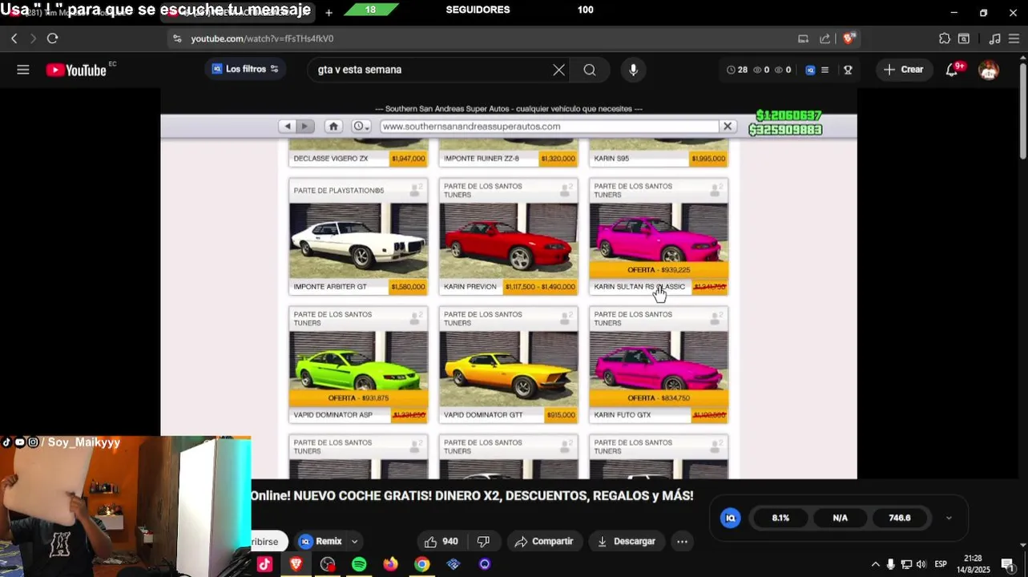The width and height of the screenshot is (1028, 577).
Task: Click the $1,580,000 Arbiter GT price
Action: (408, 287)
